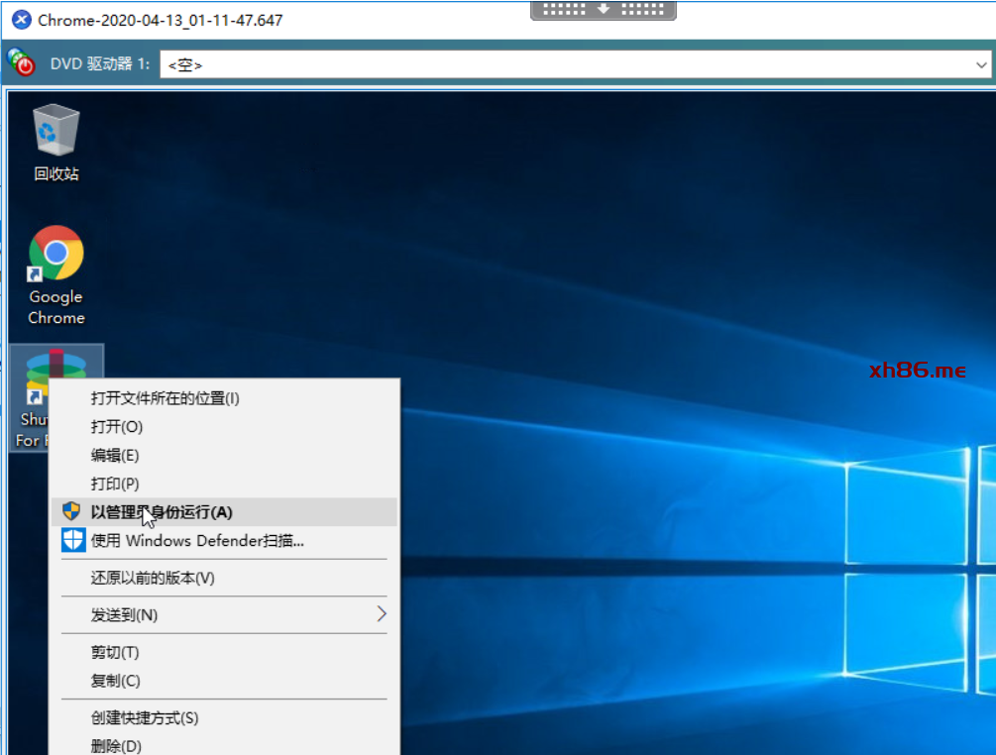Click Print (P) in the context menu

[115, 484]
